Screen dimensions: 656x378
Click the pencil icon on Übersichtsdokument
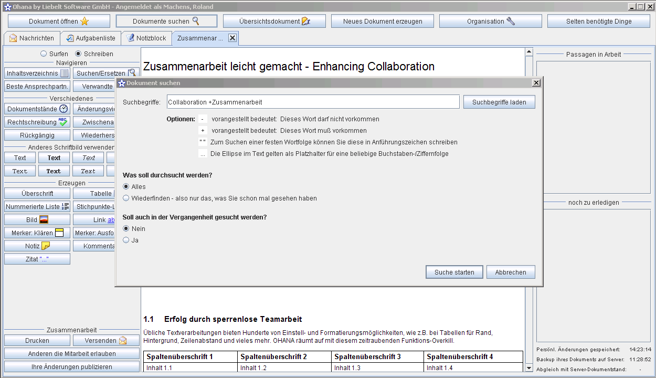(305, 21)
